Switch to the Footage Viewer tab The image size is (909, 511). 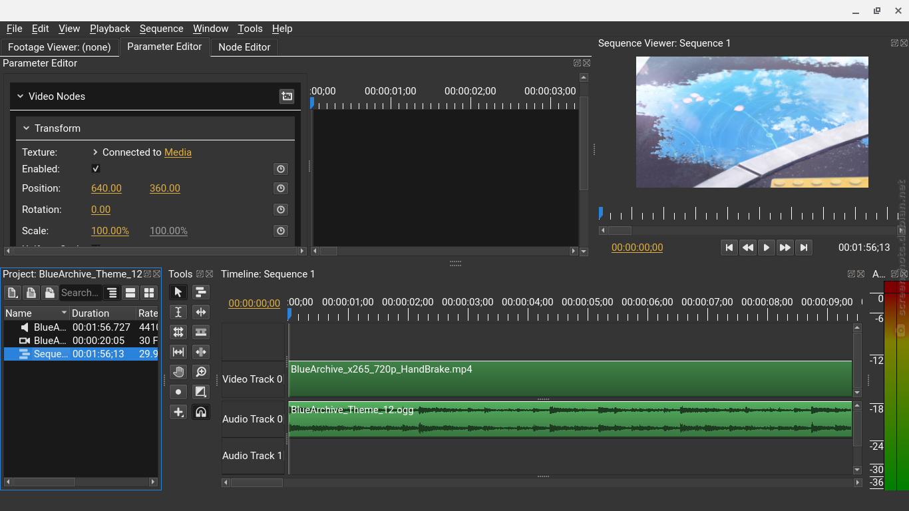[x=59, y=47]
